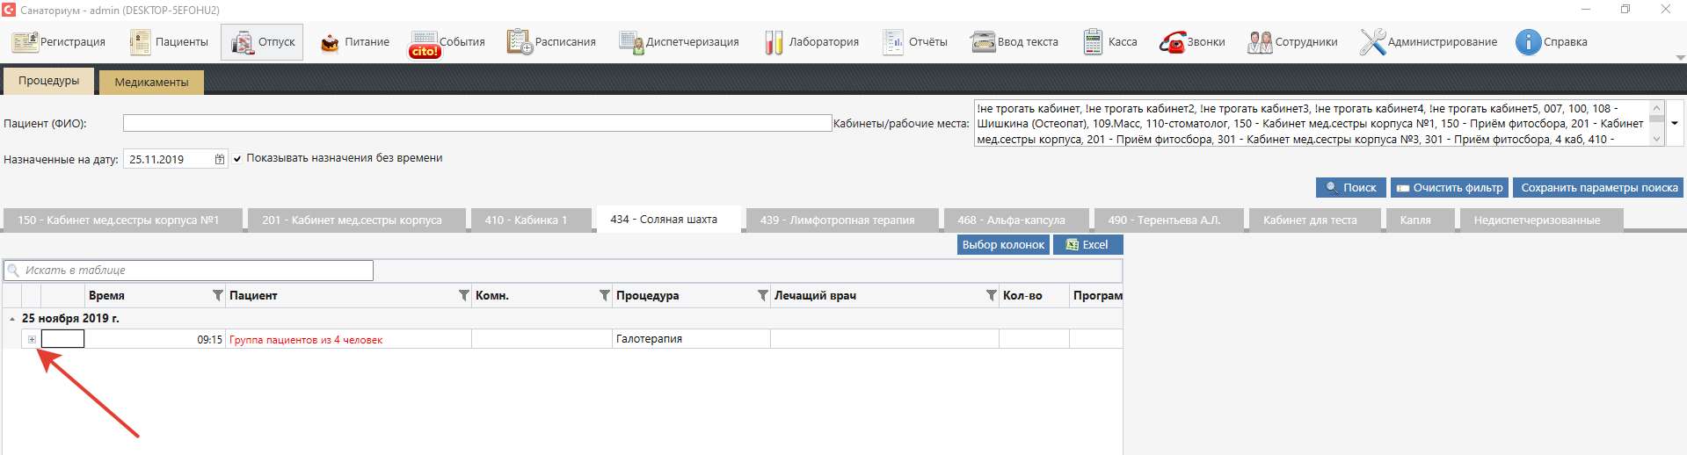Open the Звонки red phone icon
1687x455 pixels.
click(x=1172, y=42)
